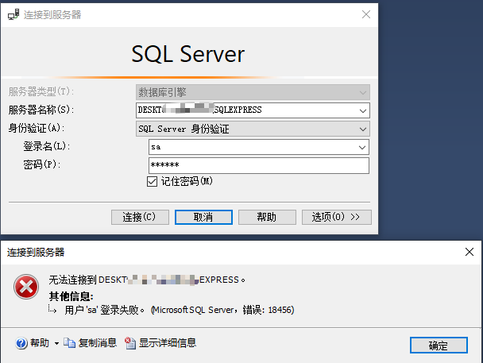Image resolution: width=483 pixels, height=363 pixels.
Task: Open the server name (服务器名称) dropdown
Action: click(363, 110)
